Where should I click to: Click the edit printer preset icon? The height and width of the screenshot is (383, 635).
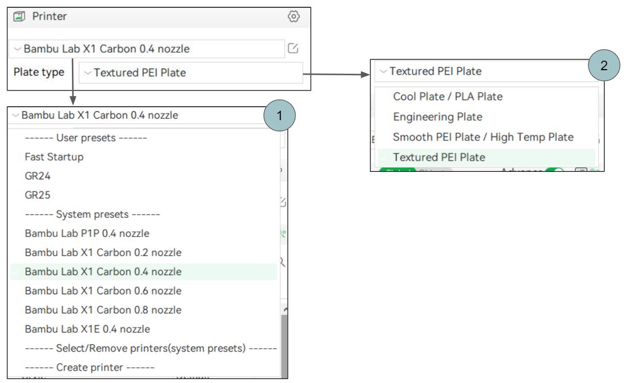pyautogui.click(x=293, y=49)
